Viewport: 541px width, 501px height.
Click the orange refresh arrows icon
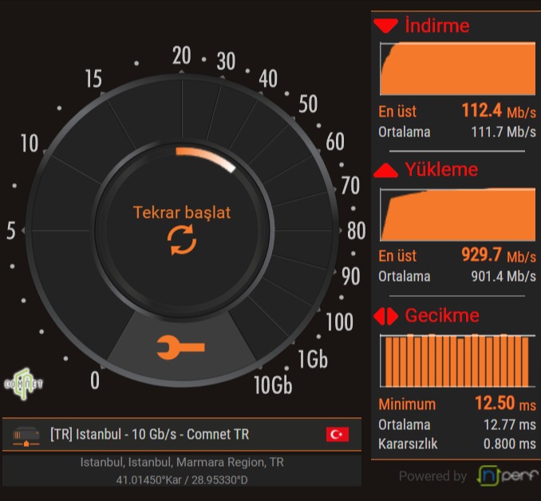182,239
